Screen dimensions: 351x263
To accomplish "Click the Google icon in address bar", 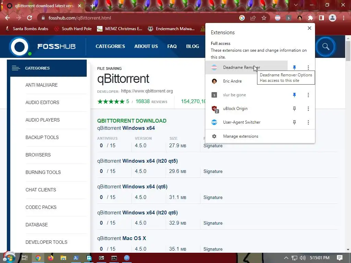I will (242, 18).
